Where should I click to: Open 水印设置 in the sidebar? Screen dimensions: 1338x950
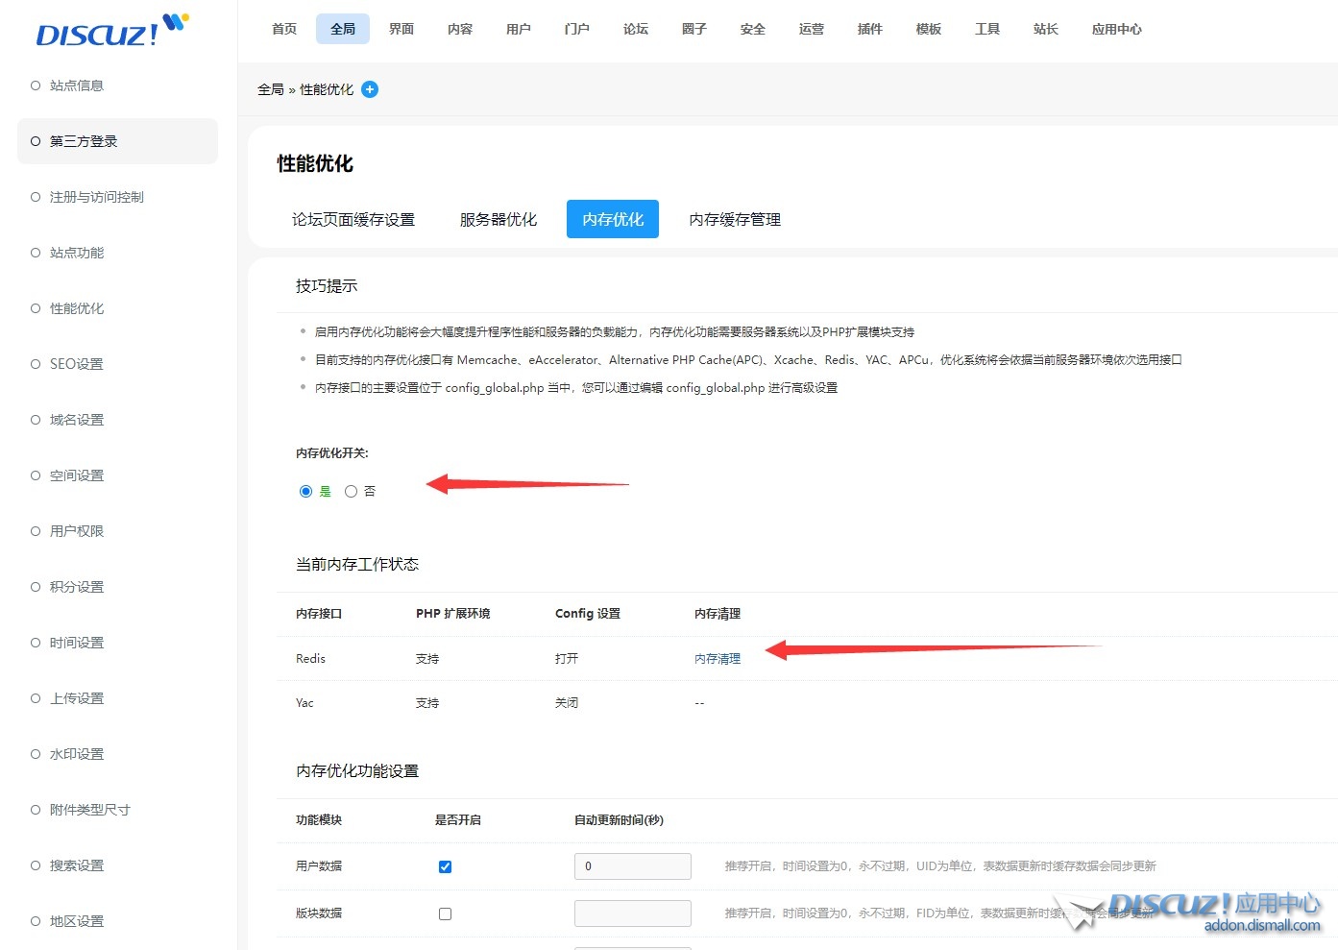pyautogui.click(x=77, y=754)
